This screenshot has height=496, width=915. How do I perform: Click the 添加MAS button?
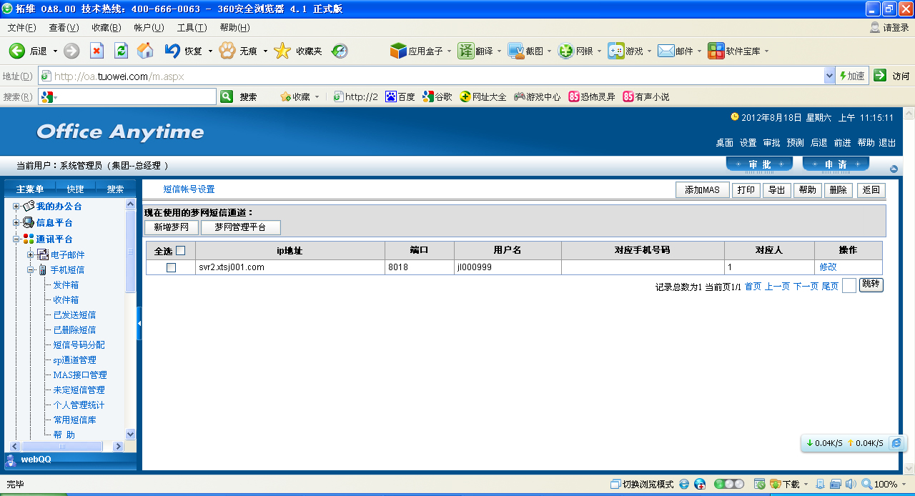pyautogui.click(x=702, y=190)
